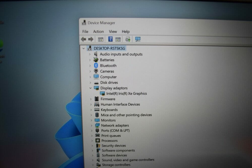Select the Monitors label
The width and height of the screenshot is (252, 168).
[x=108, y=120]
